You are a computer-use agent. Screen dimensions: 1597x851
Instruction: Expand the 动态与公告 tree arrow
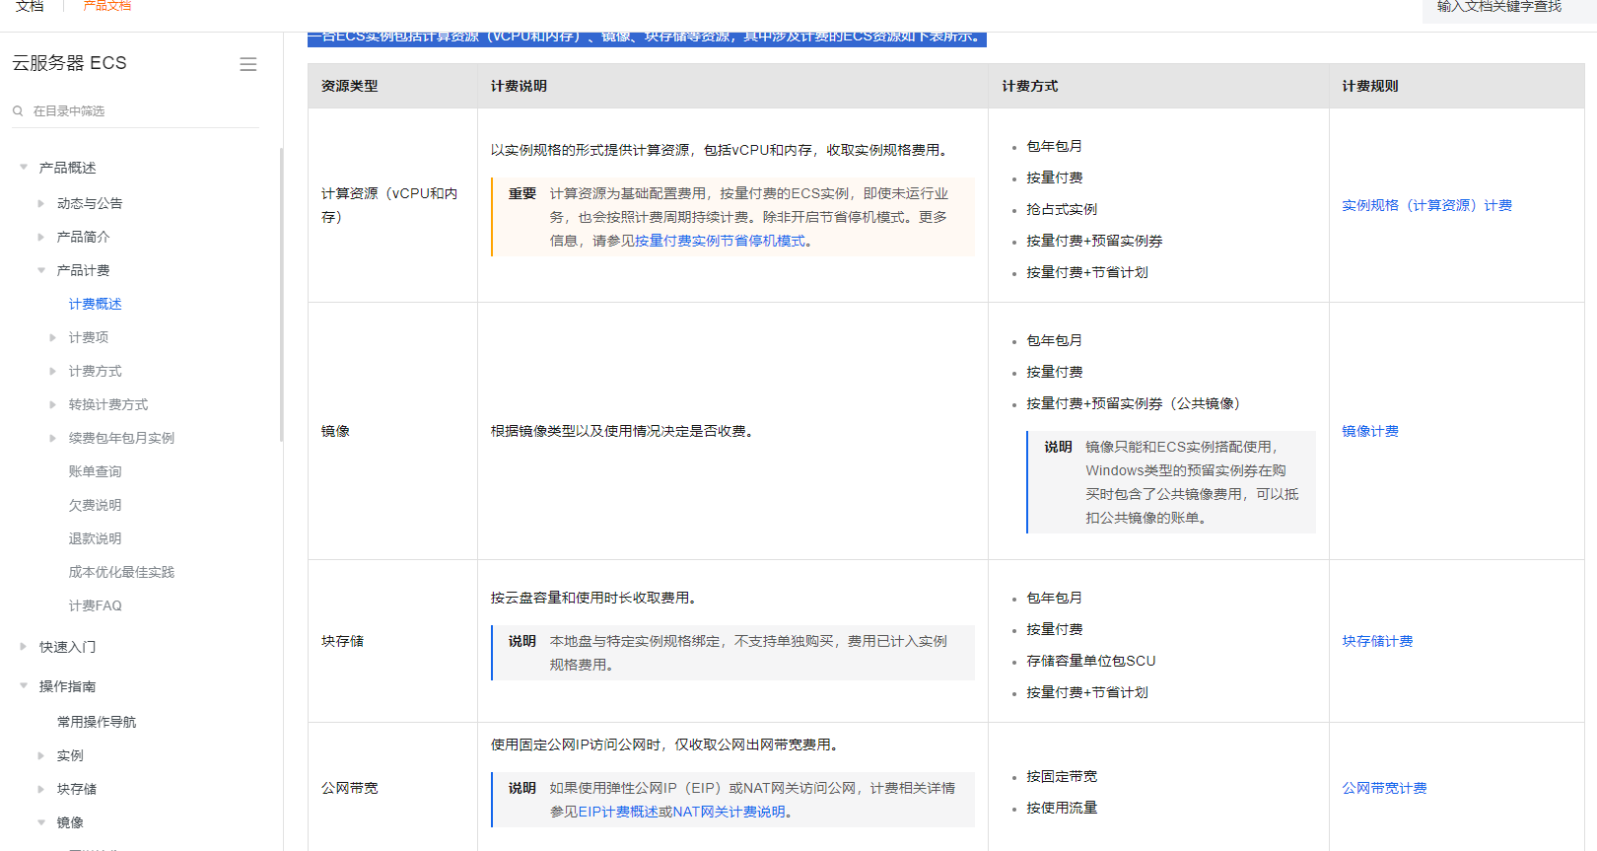41,203
